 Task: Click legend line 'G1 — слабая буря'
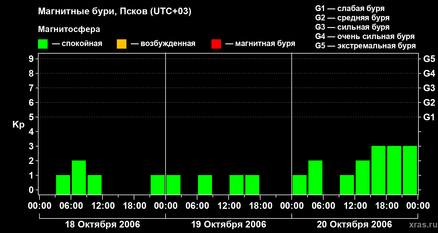pyautogui.click(x=350, y=8)
